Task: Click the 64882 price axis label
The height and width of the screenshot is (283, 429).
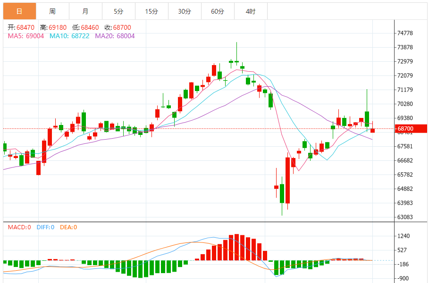Action: point(405,189)
